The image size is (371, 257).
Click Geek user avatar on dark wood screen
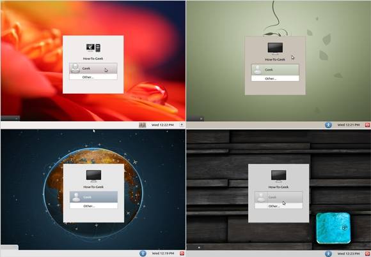point(261,197)
